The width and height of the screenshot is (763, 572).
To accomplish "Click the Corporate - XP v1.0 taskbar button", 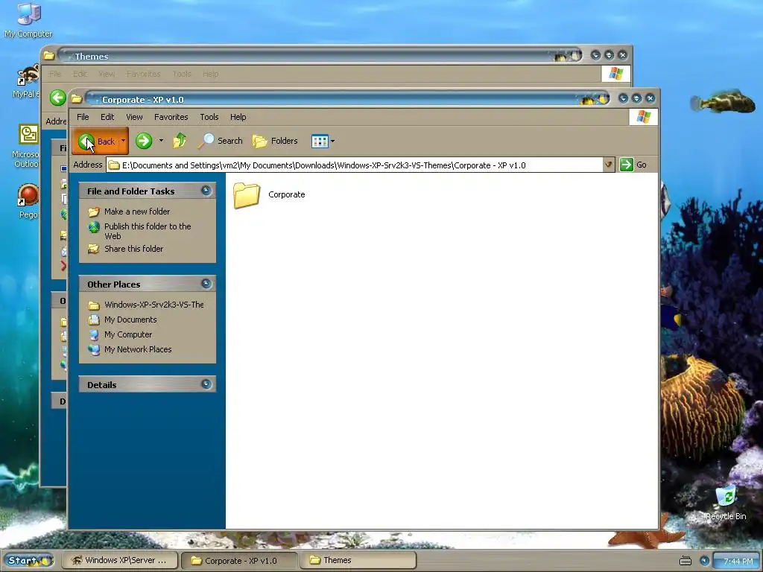I will pyautogui.click(x=238, y=560).
